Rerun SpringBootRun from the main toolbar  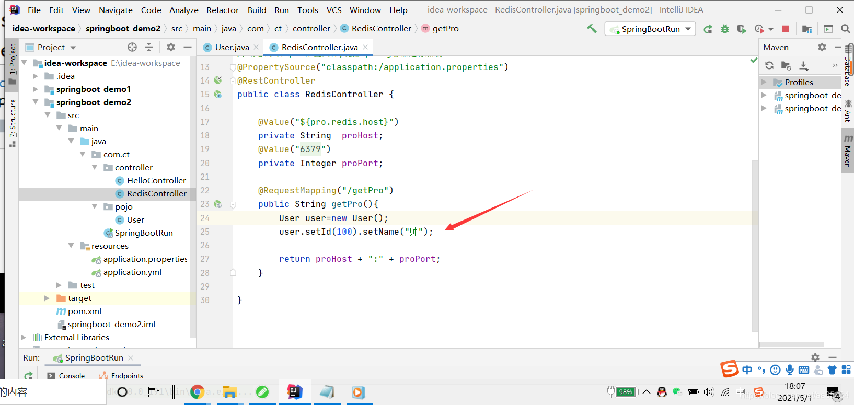(708, 29)
